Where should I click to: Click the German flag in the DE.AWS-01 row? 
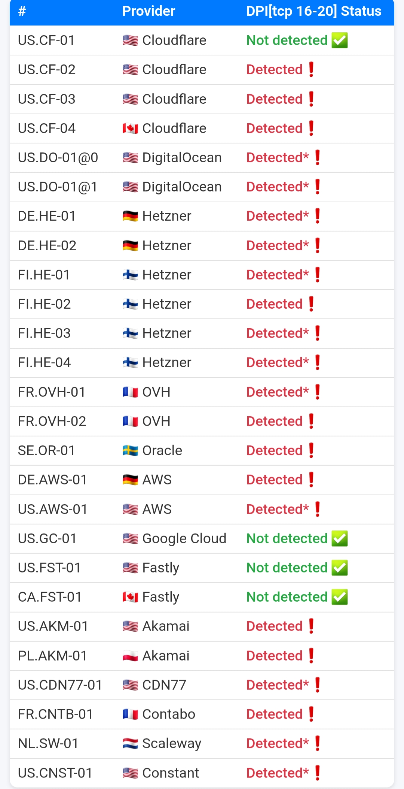[x=130, y=480]
